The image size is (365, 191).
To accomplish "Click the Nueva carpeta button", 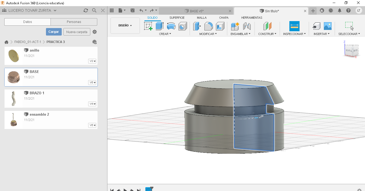I will [77, 32].
